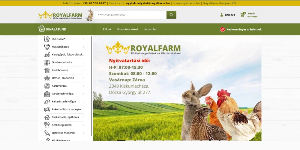Screen dimensions: 300x150
Task: Expand the Tartástechnológia category chevron
Action: [x=84, y=94]
